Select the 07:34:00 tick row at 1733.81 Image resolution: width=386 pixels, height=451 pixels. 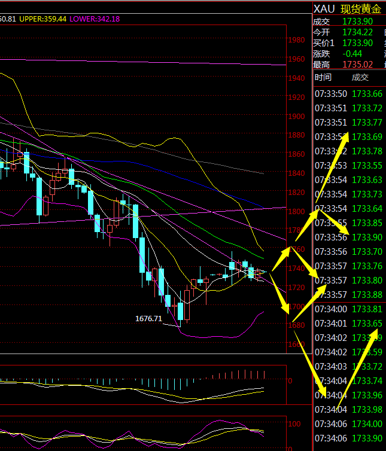point(349,309)
